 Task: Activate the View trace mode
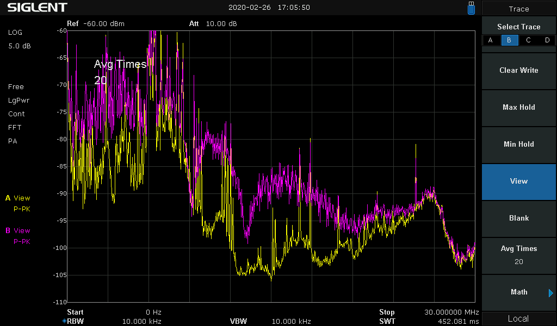coord(518,181)
